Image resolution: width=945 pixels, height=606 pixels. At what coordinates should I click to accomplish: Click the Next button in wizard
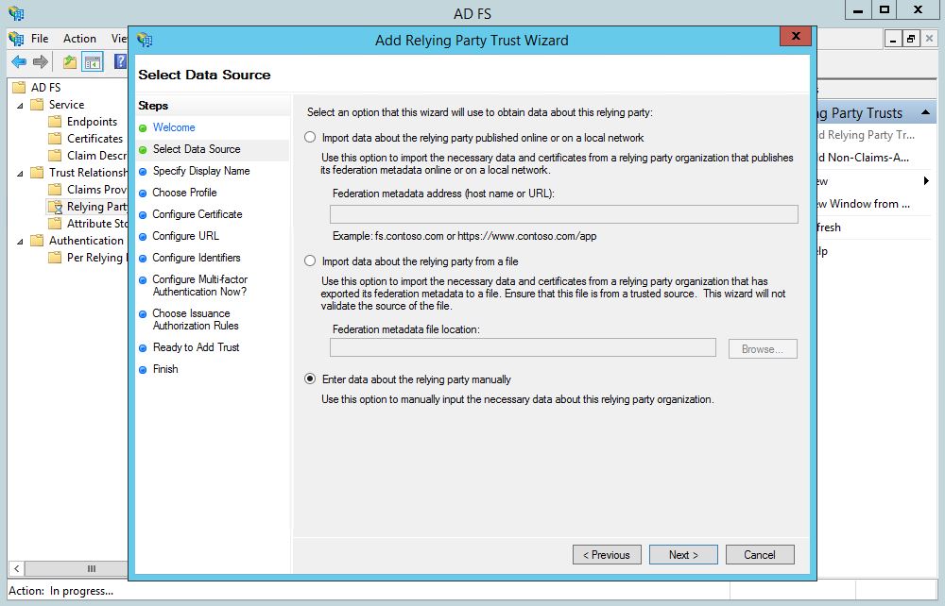[x=683, y=555]
